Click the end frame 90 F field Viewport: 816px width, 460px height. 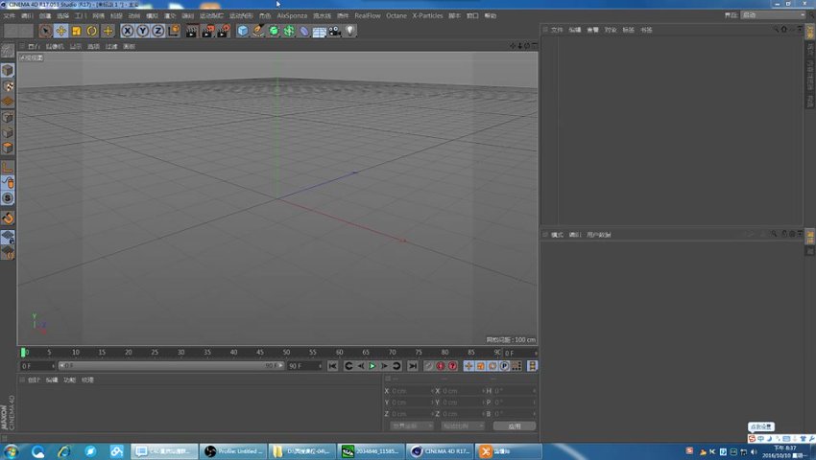pos(304,366)
